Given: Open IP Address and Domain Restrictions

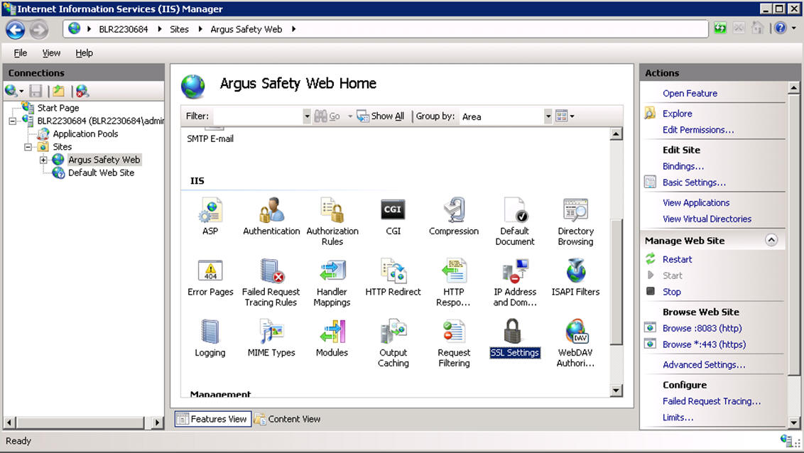Looking at the screenshot, I should [515, 271].
